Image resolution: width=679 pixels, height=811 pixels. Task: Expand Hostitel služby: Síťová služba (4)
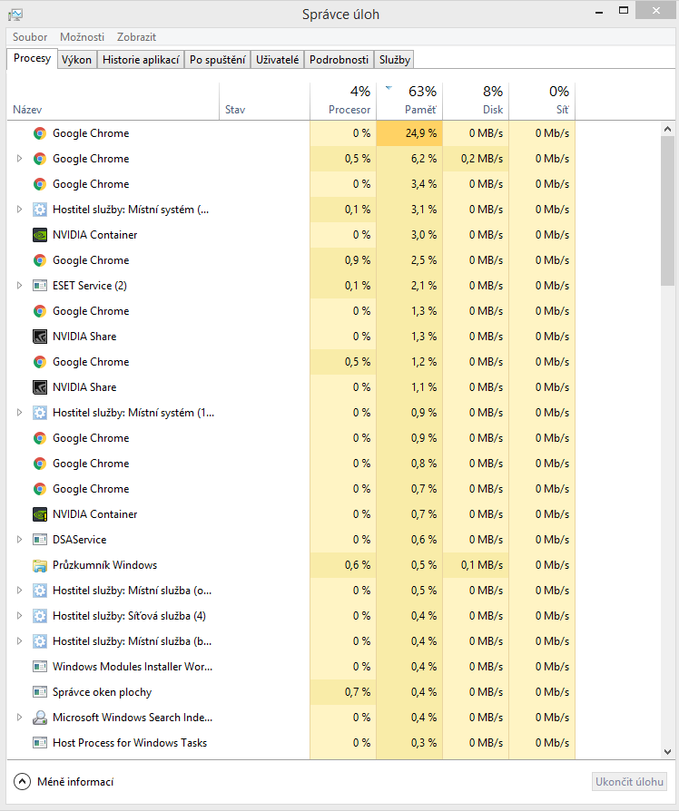point(19,616)
